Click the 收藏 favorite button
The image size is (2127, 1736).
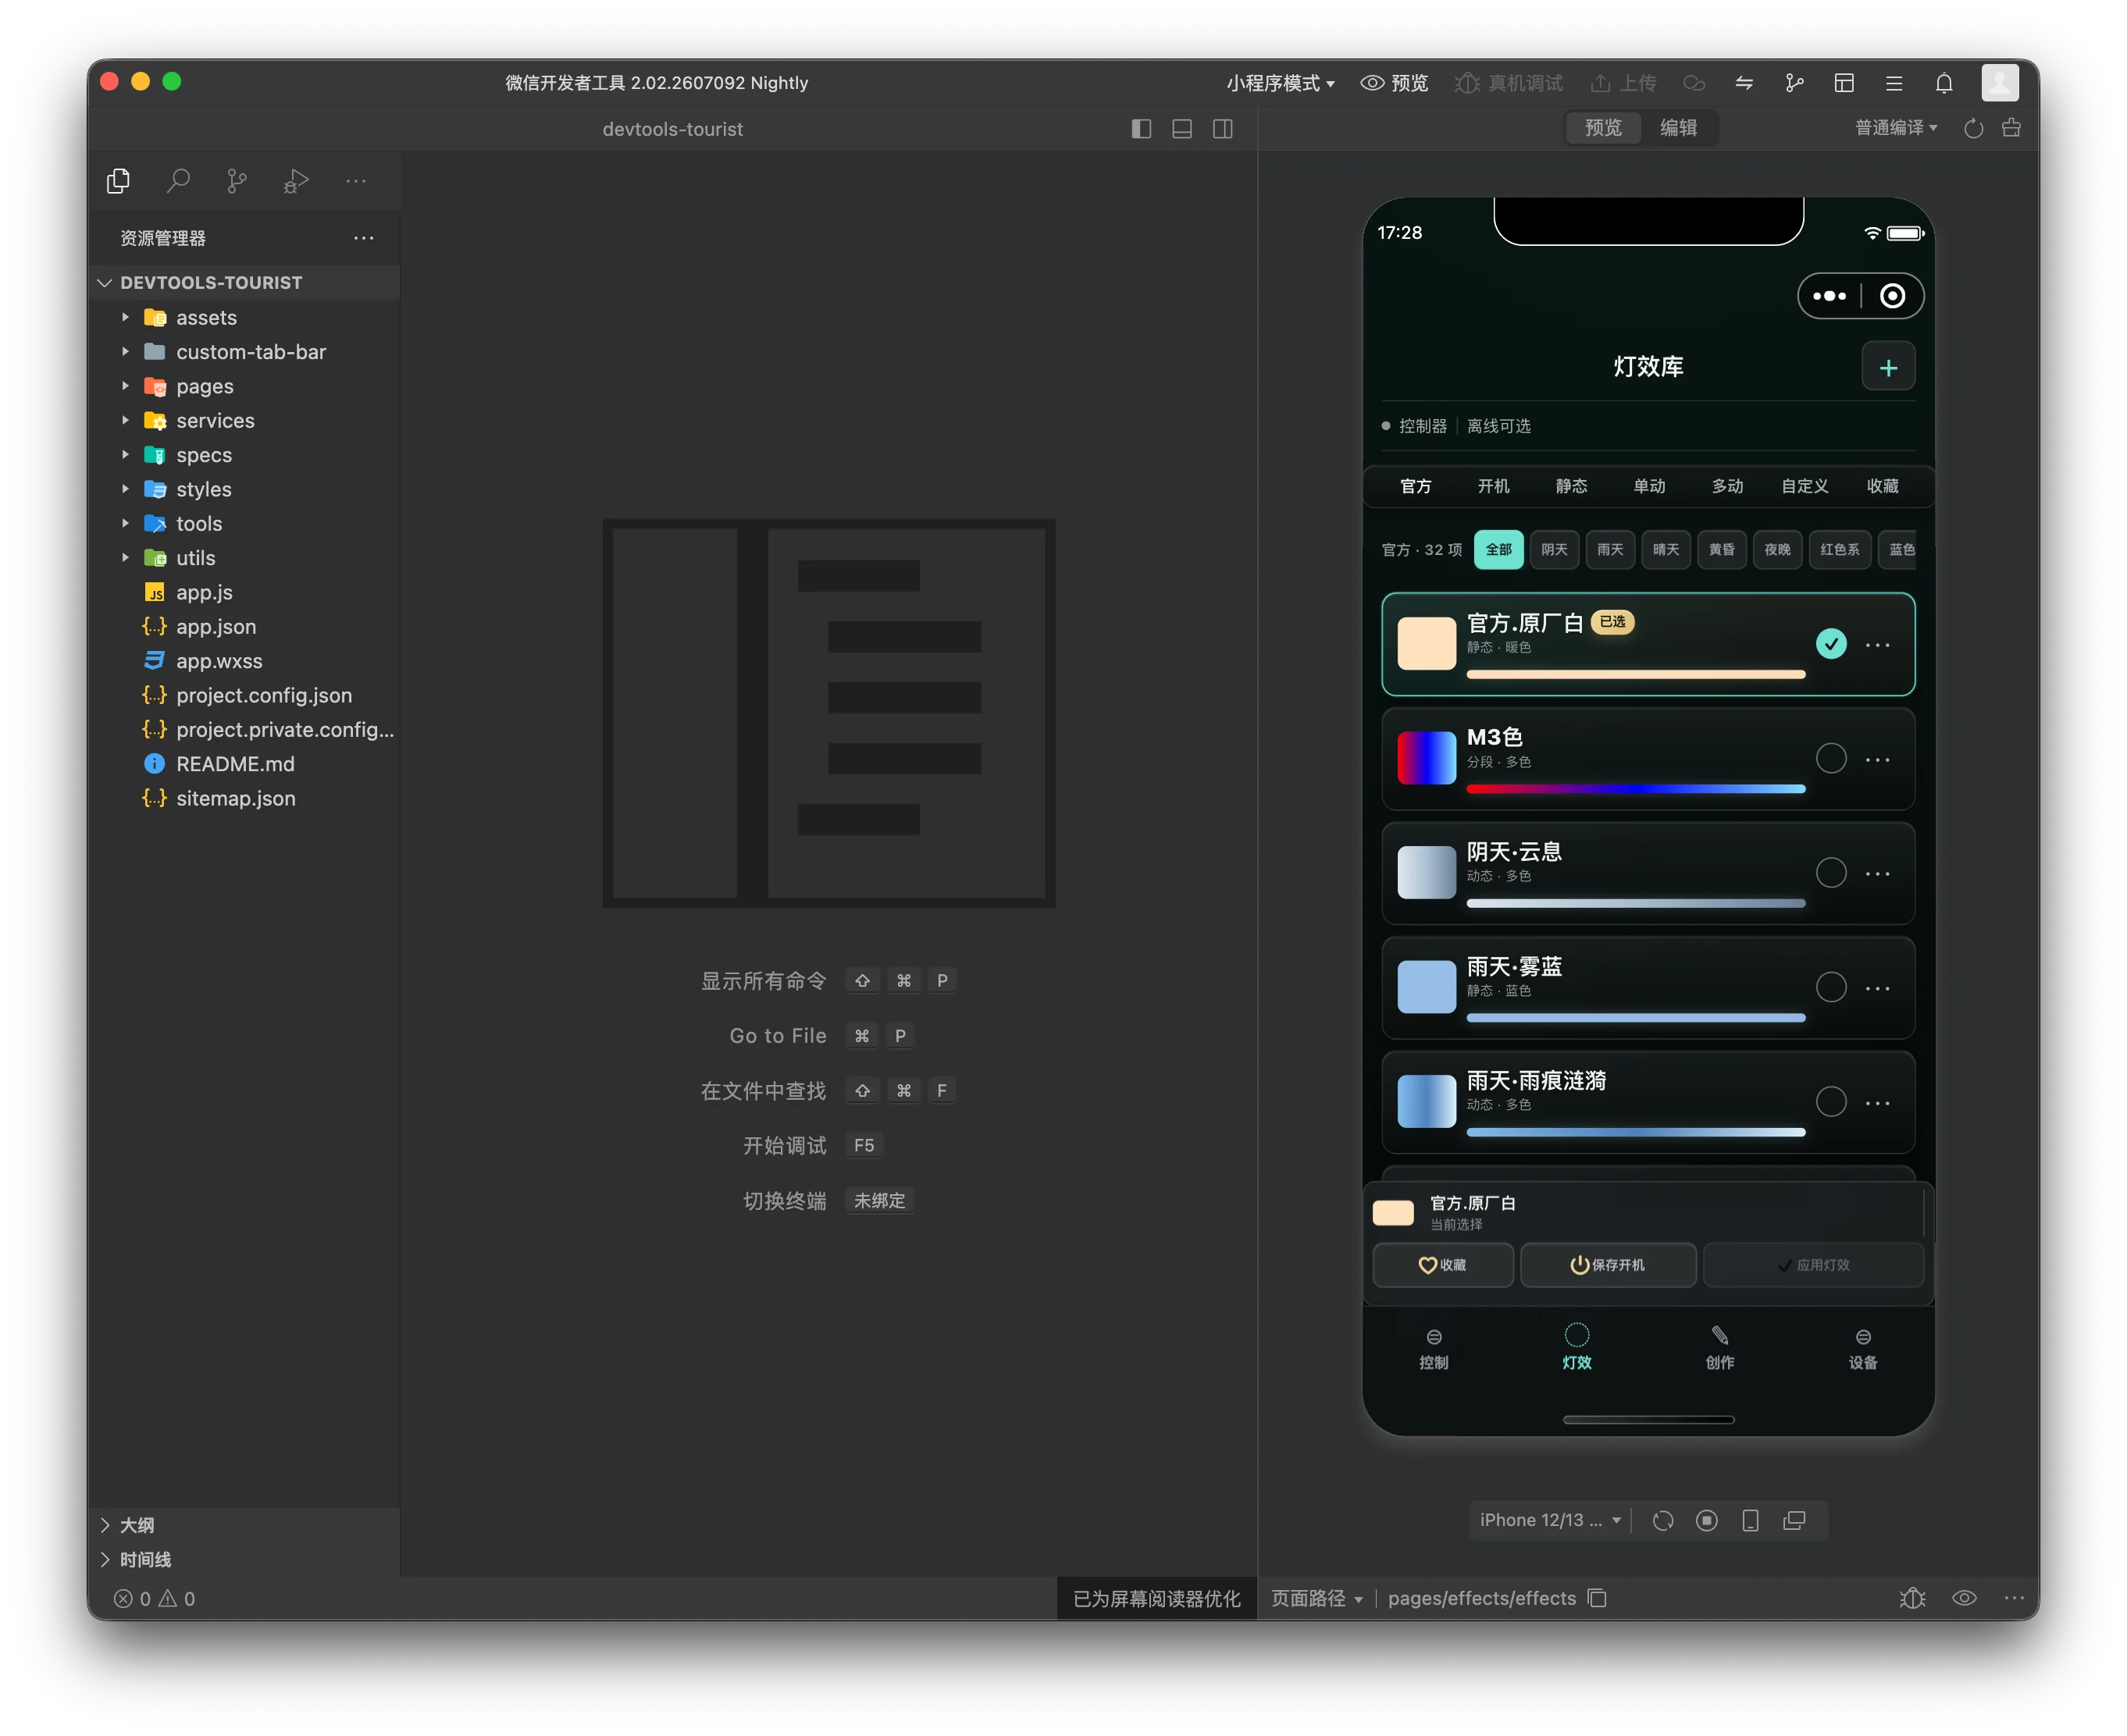(x=1441, y=1265)
